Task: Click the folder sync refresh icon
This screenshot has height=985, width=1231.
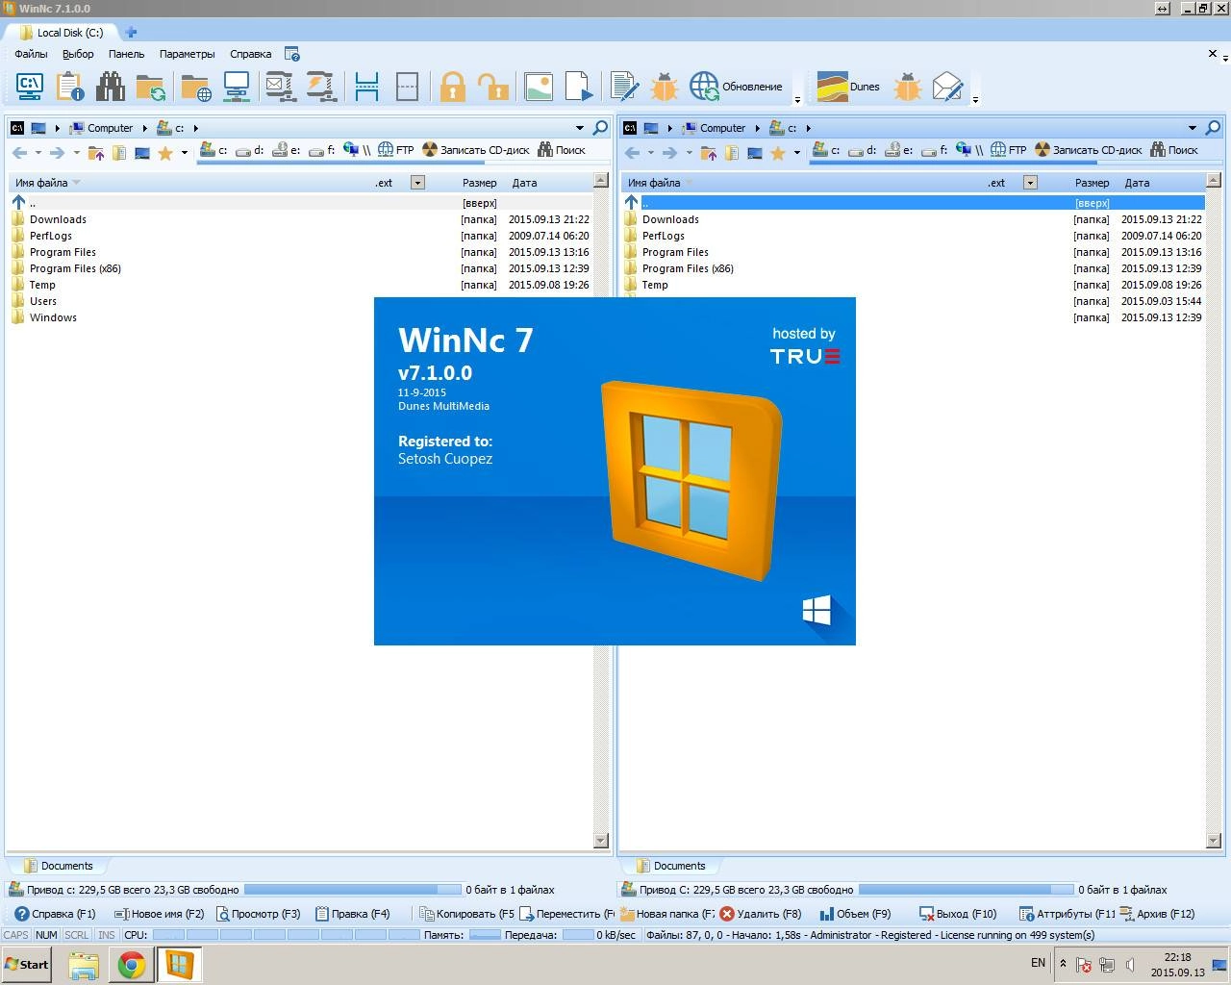Action: click(x=151, y=87)
